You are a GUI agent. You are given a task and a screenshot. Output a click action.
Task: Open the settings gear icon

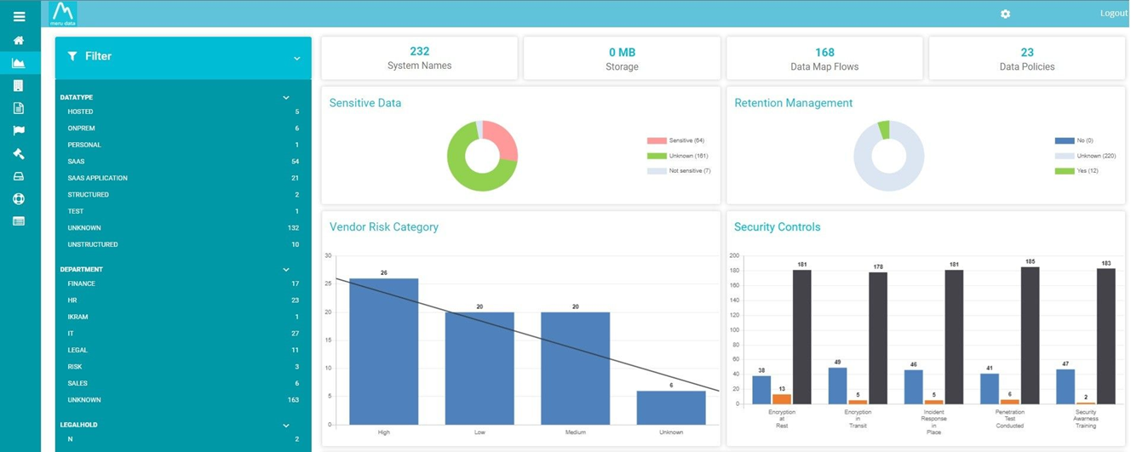pyautogui.click(x=1005, y=14)
